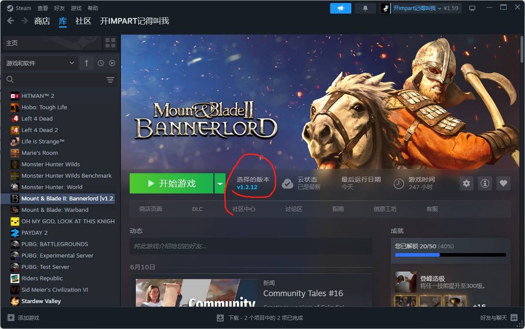
Task: Click the cloud status check icon
Action: 287,184
